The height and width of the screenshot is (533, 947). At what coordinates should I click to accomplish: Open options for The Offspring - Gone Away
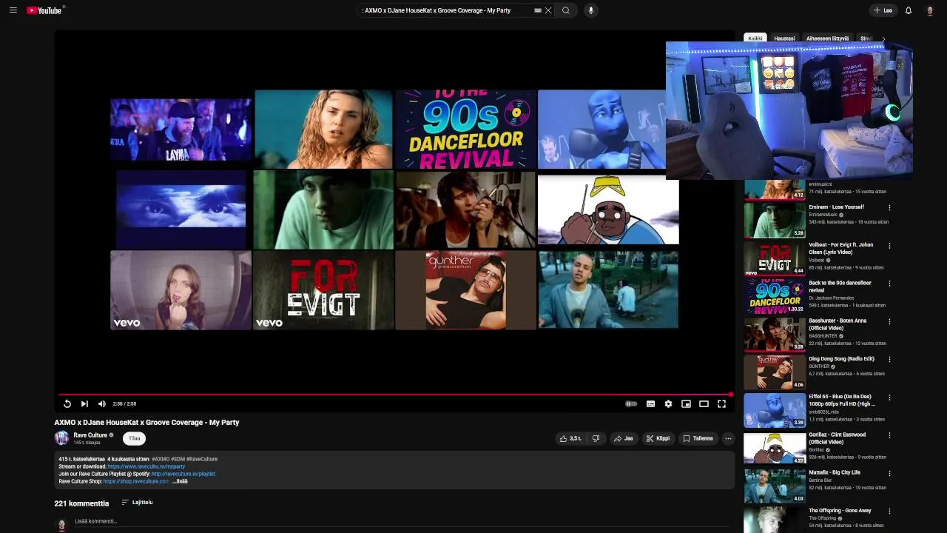click(889, 511)
